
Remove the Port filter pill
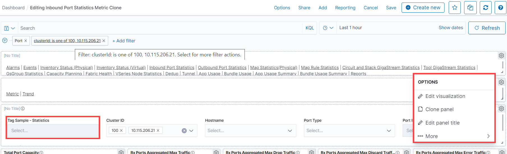point(26,41)
